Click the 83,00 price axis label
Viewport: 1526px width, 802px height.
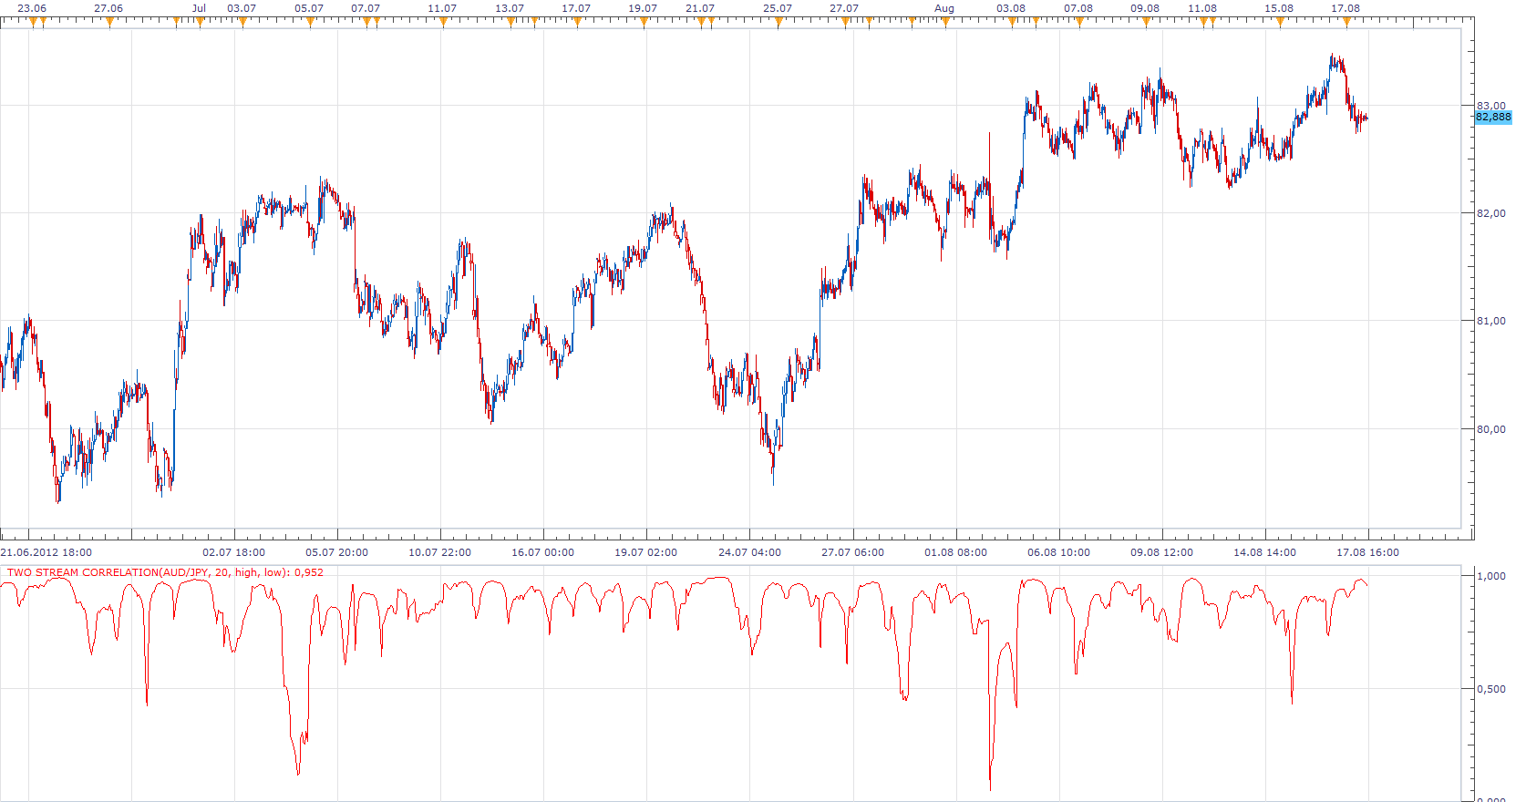pos(1491,106)
